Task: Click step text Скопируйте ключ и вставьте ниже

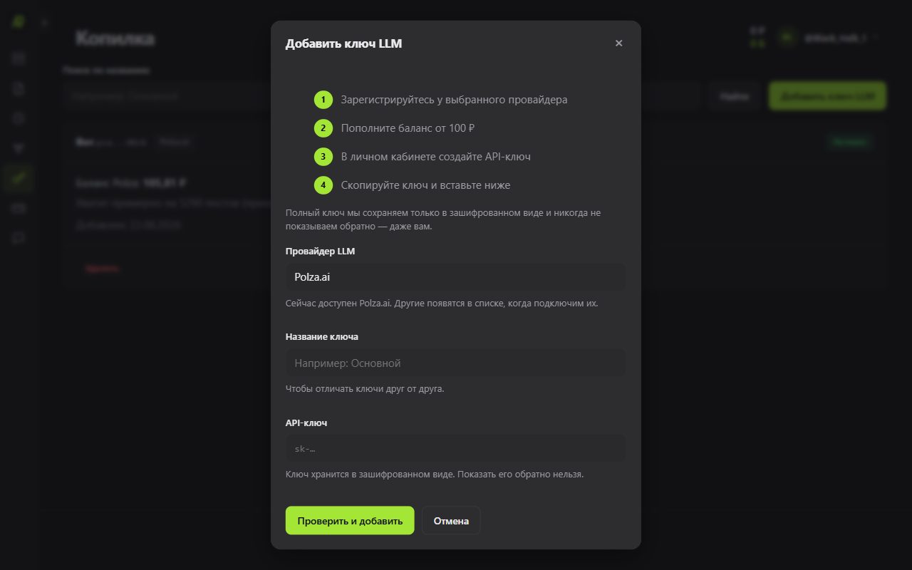Action: [426, 185]
